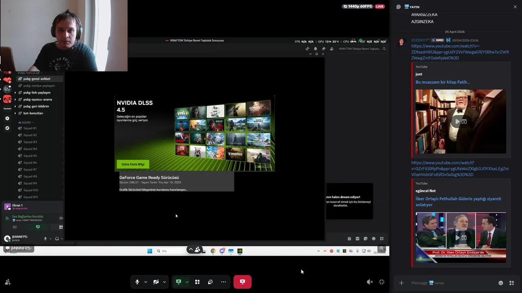The width and height of the screenshot is (522, 293).
Task: Open threads icon in streamed Discord header
Action: (x=307, y=49)
